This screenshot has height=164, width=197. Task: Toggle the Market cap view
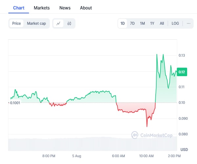click(36, 23)
